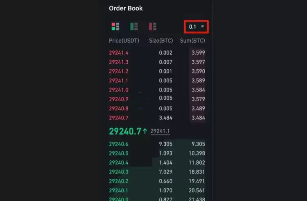Pick bid price 29240.2

coord(119,181)
